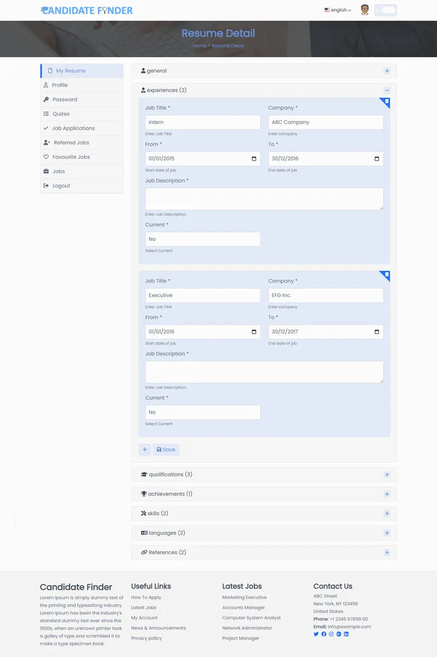Delete the EFG Inc. experience entry
Screen dimensions: 437x657
coord(386,274)
